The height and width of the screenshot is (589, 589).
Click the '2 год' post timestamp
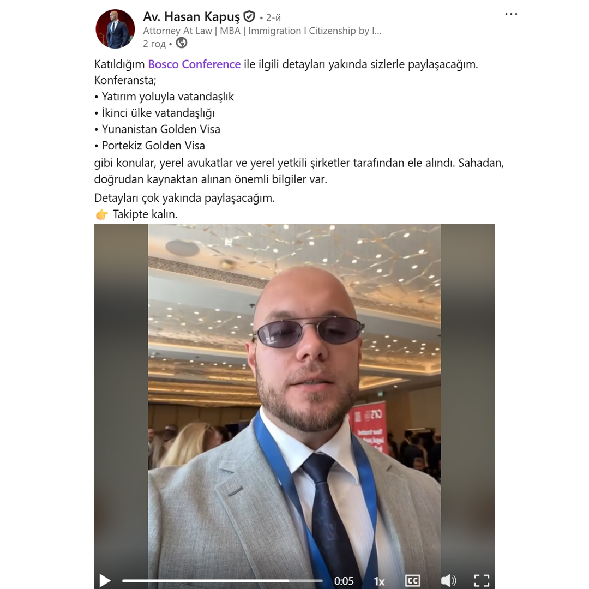[x=154, y=44]
